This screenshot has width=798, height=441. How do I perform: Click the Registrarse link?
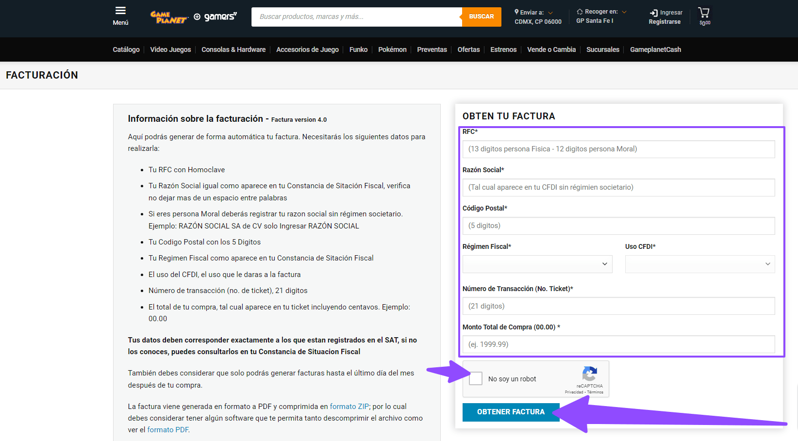(x=665, y=22)
